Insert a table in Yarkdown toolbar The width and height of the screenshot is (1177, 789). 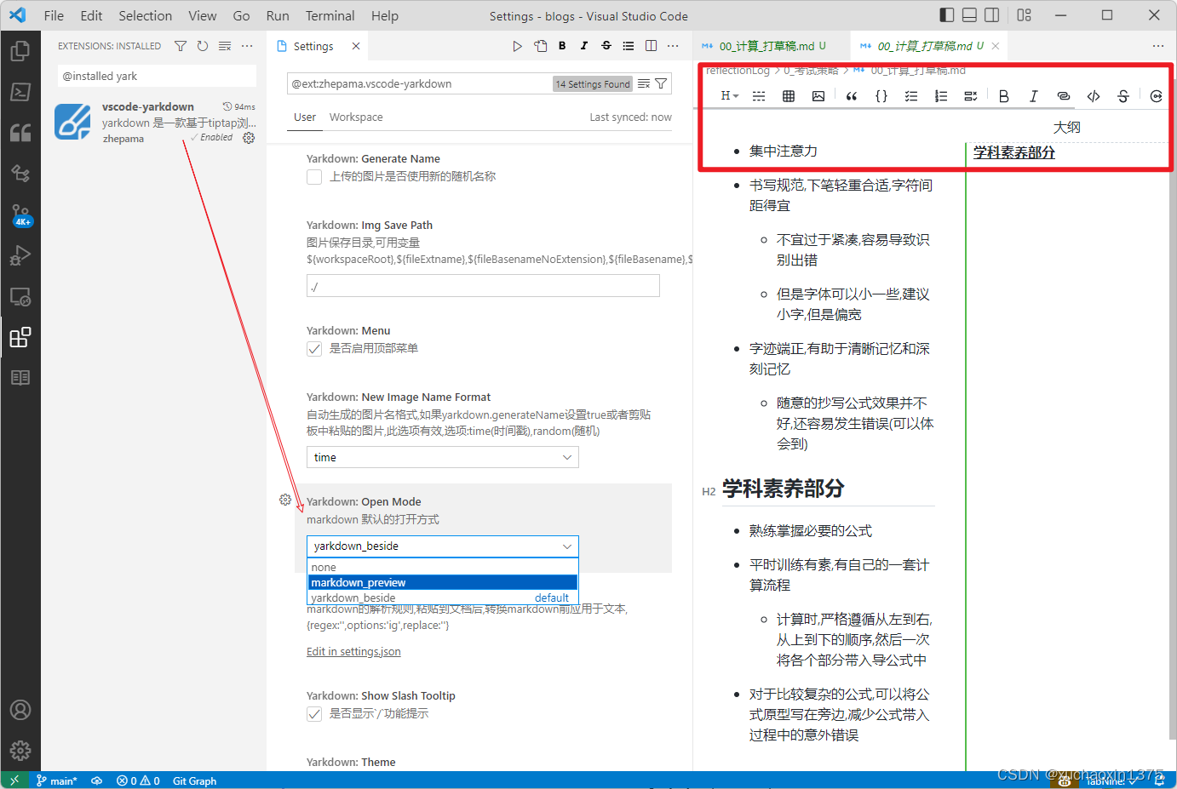click(x=789, y=96)
